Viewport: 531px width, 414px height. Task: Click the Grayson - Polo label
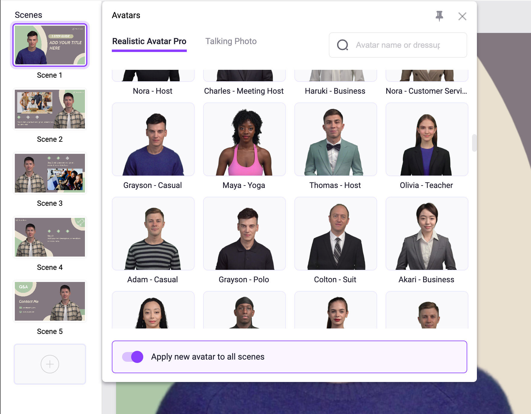pos(244,280)
